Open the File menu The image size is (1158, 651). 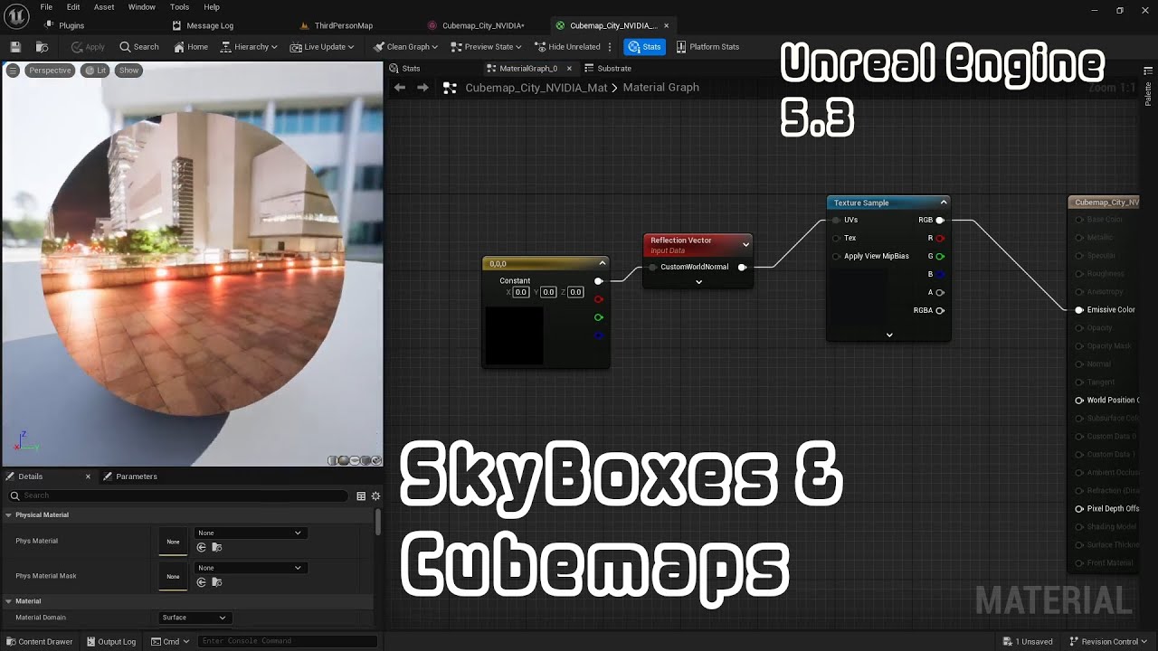coord(46,7)
